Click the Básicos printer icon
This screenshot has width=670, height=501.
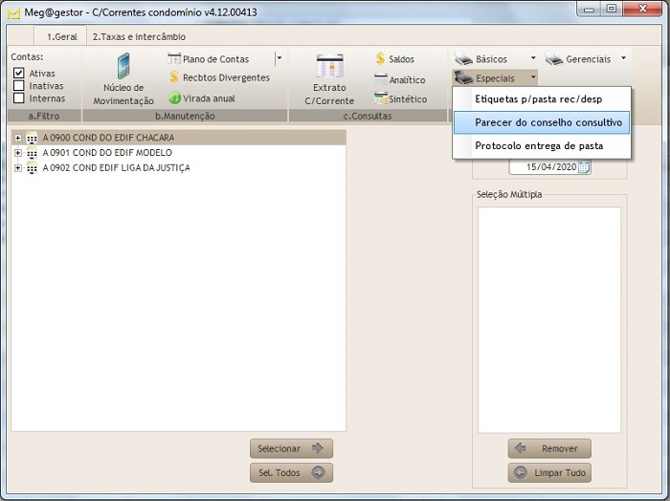(x=463, y=59)
